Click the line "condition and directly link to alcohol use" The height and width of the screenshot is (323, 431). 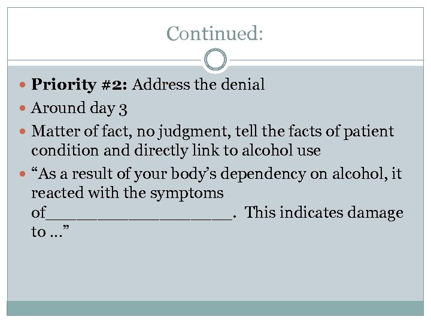176,150
